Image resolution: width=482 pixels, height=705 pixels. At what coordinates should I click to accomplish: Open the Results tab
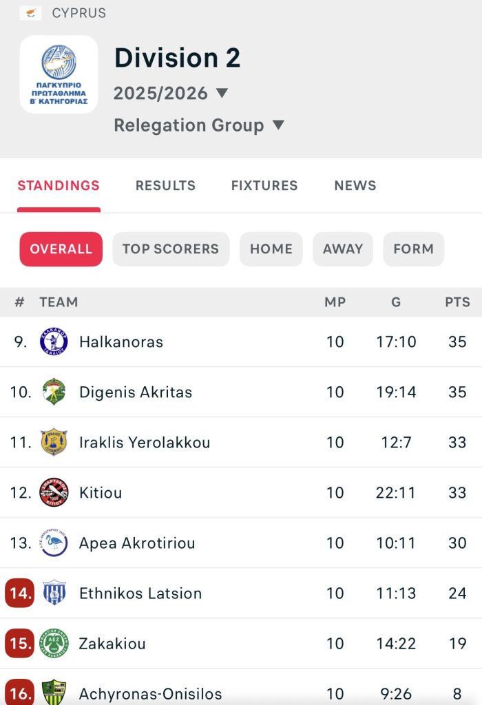pos(165,186)
